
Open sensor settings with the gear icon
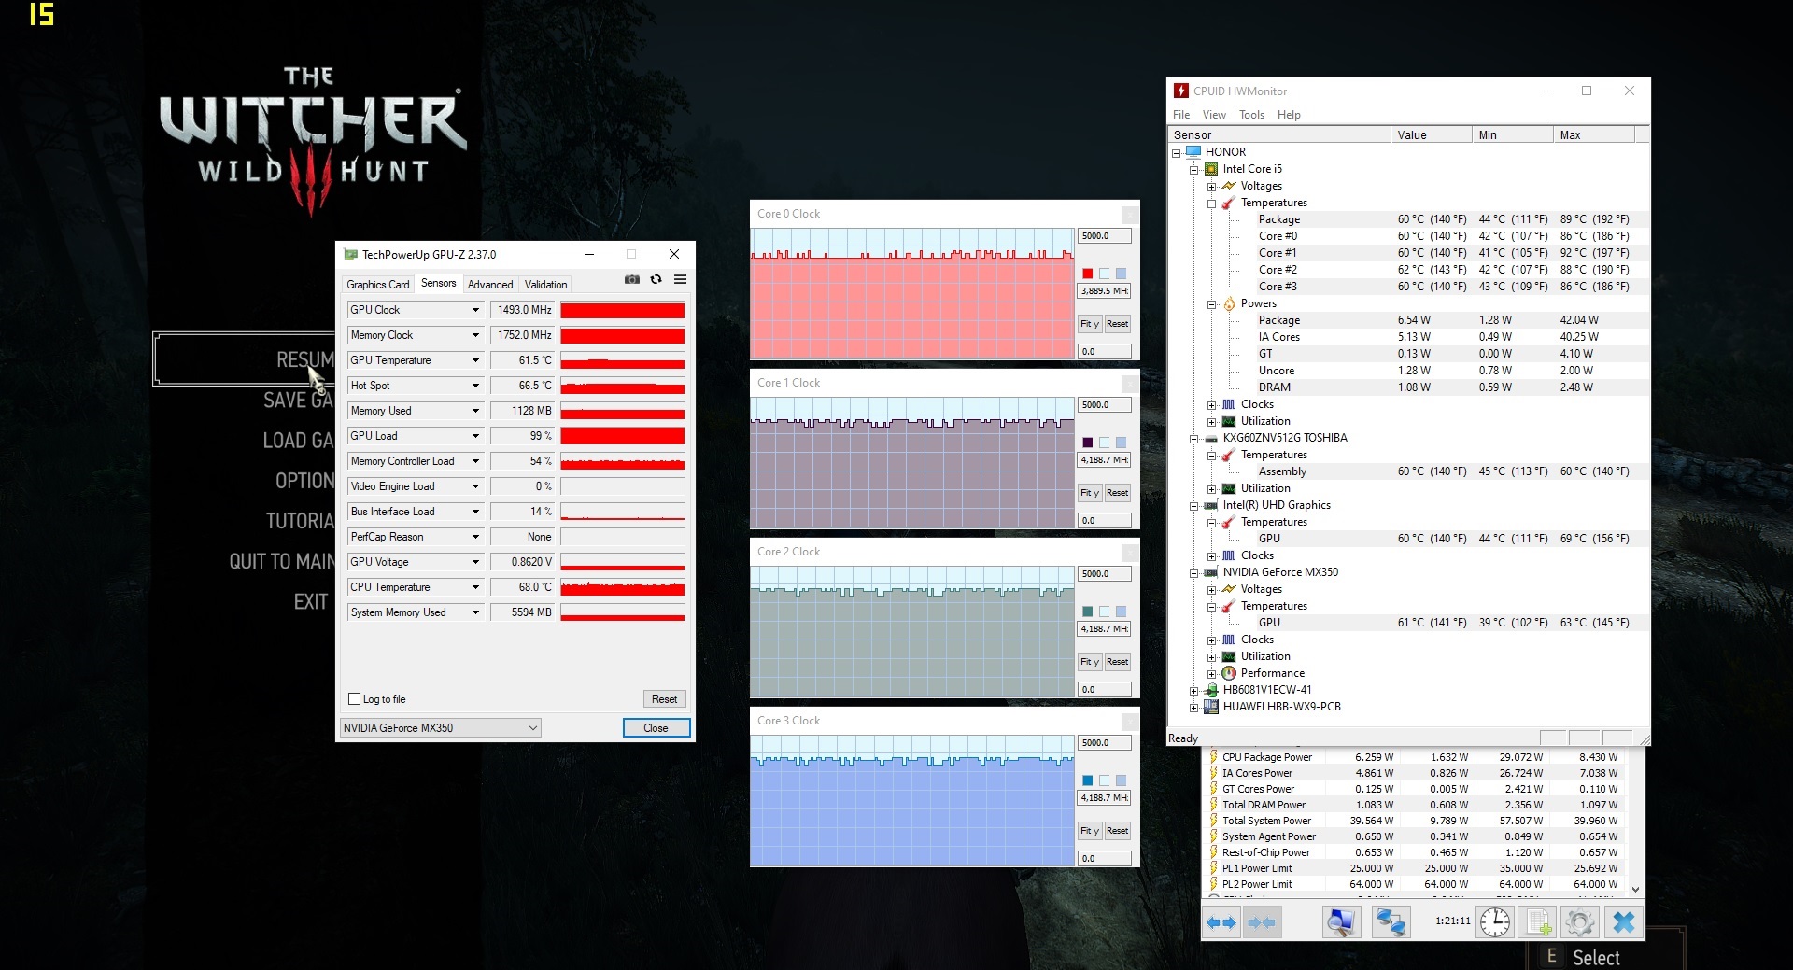tap(1580, 922)
